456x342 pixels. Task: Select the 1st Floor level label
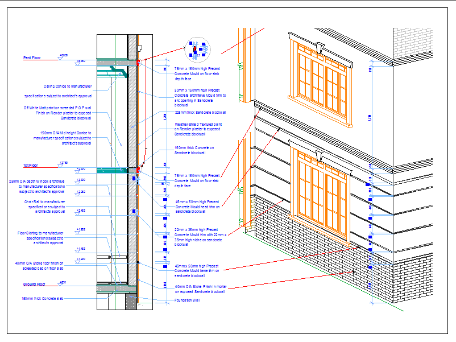pyautogui.click(x=30, y=166)
